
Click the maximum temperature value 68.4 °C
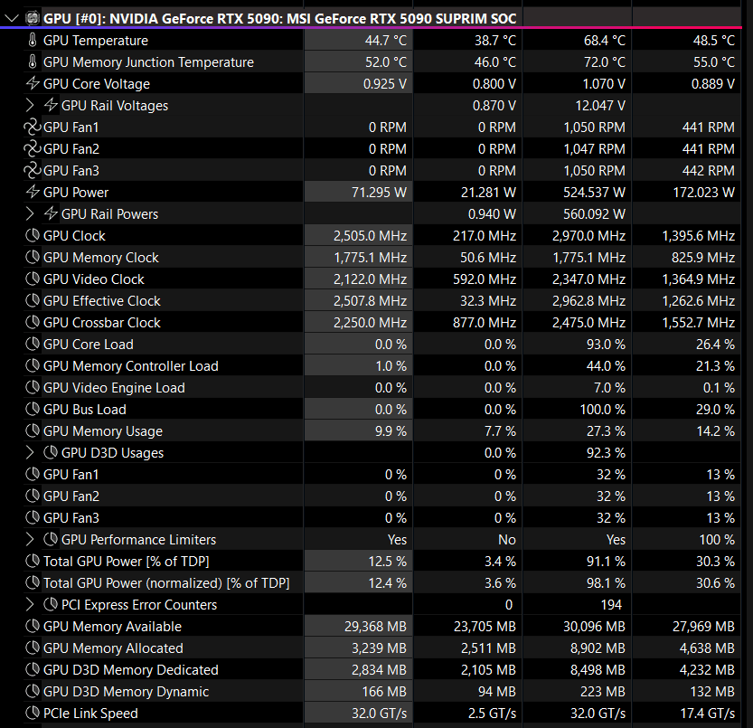(605, 41)
